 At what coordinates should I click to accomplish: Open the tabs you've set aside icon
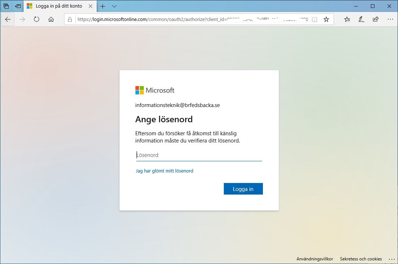point(6,6)
